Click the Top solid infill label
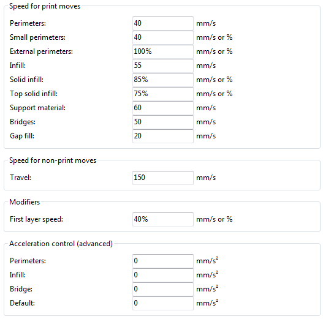Image resolution: width=323 pixels, height=319 pixels. click(x=34, y=94)
